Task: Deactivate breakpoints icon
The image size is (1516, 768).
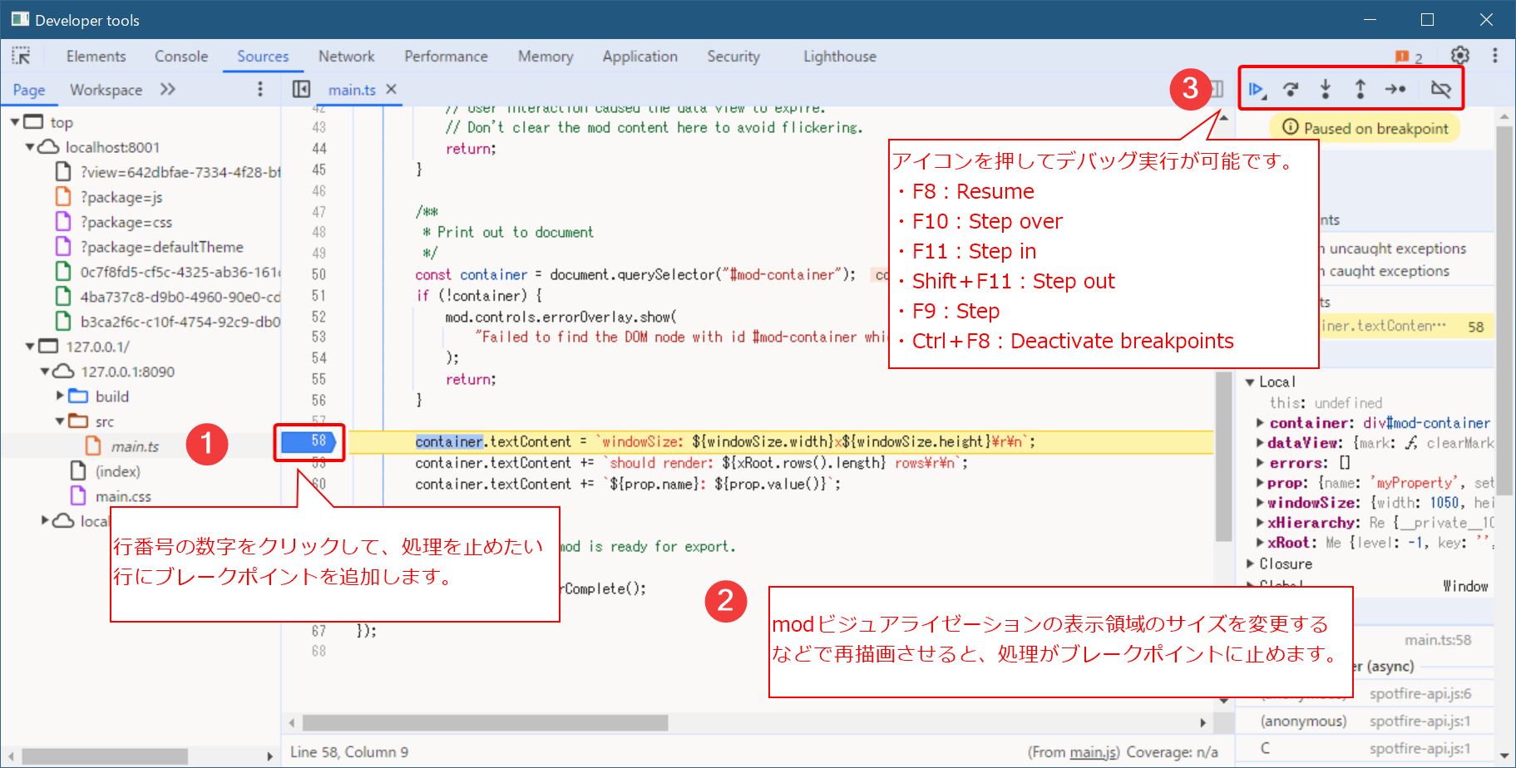Action: pos(1441,89)
